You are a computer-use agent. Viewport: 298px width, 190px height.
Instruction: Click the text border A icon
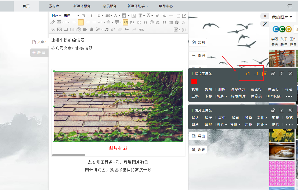click(134, 16)
